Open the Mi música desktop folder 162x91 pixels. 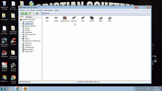pyautogui.click(x=4, y=16)
